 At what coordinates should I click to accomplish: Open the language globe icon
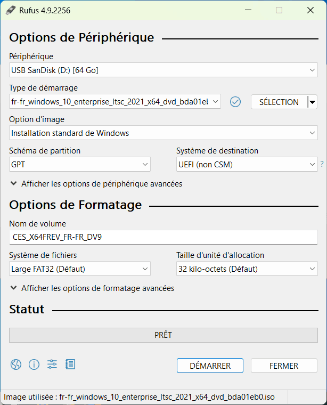click(x=16, y=365)
